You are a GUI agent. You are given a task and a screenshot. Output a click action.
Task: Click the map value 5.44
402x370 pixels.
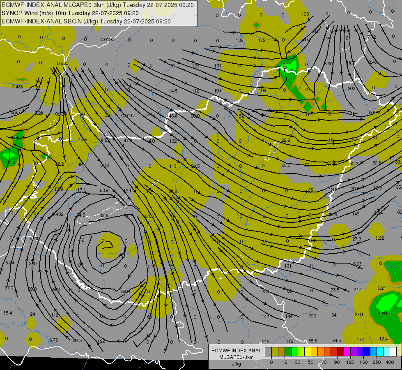9,262
